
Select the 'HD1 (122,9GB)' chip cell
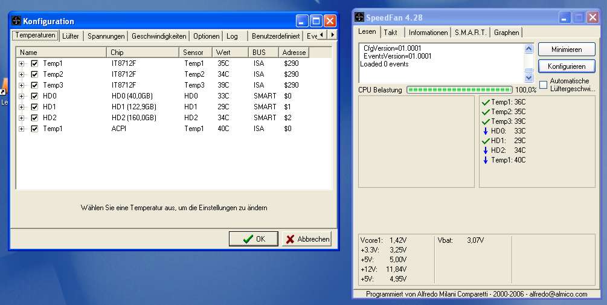coord(134,107)
